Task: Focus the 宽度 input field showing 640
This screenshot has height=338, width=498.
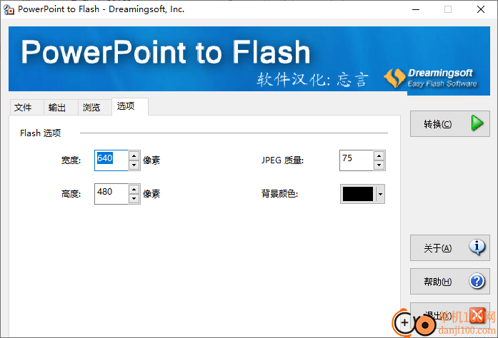Action: 111,160
